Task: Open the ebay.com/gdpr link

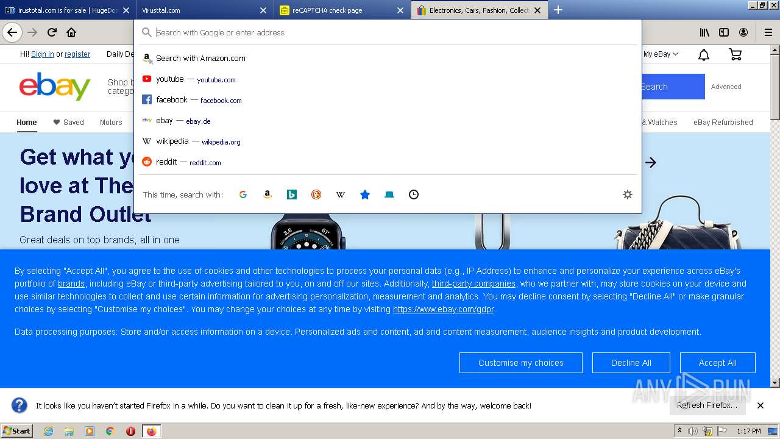Action: coord(443,309)
